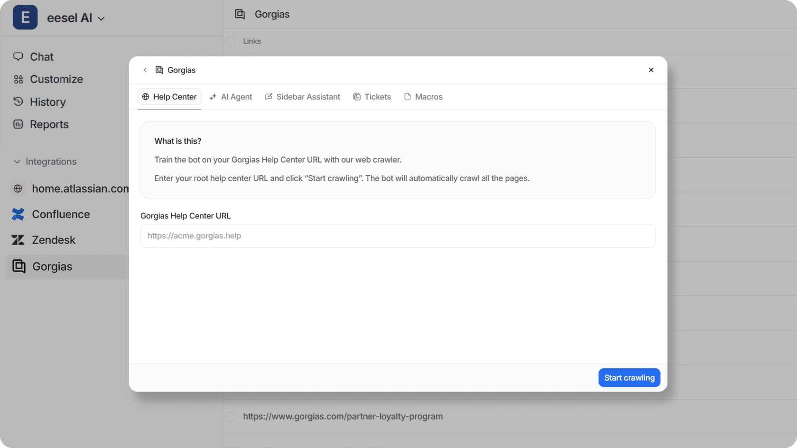Switch to the Tickets tab

tap(372, 97)
